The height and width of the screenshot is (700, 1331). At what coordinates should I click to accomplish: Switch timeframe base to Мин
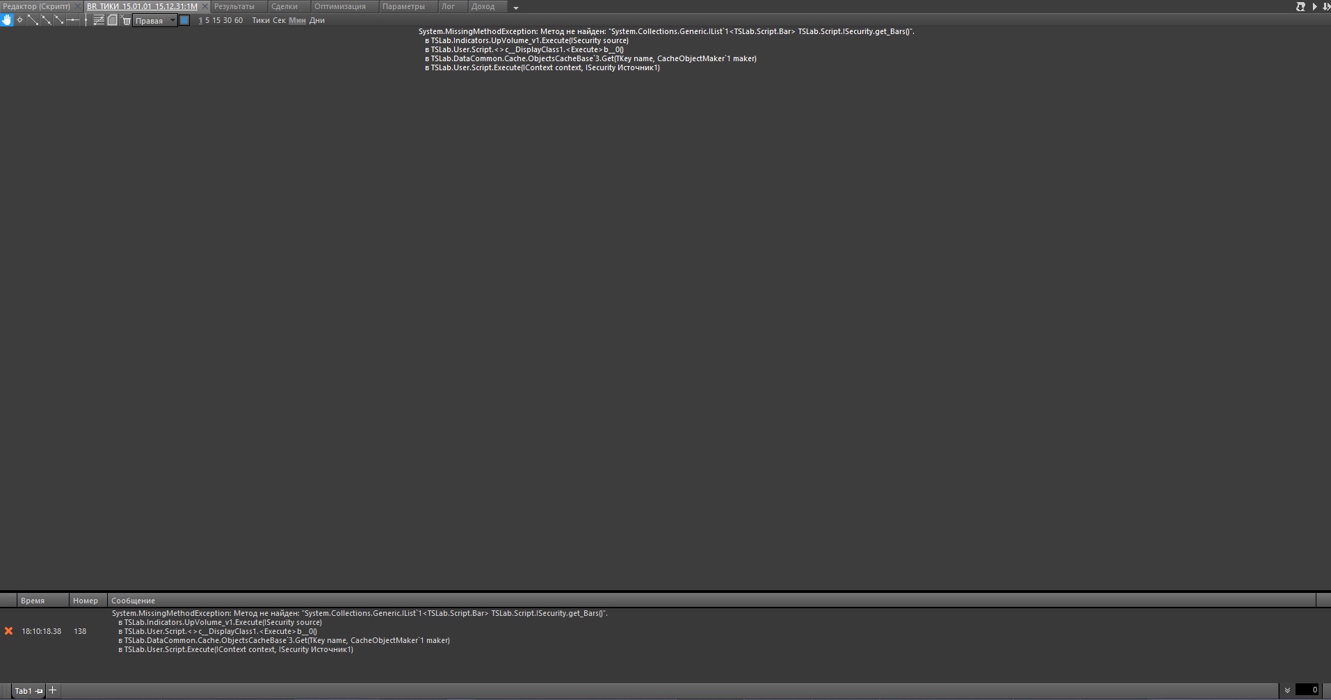(x=297, y=21)
